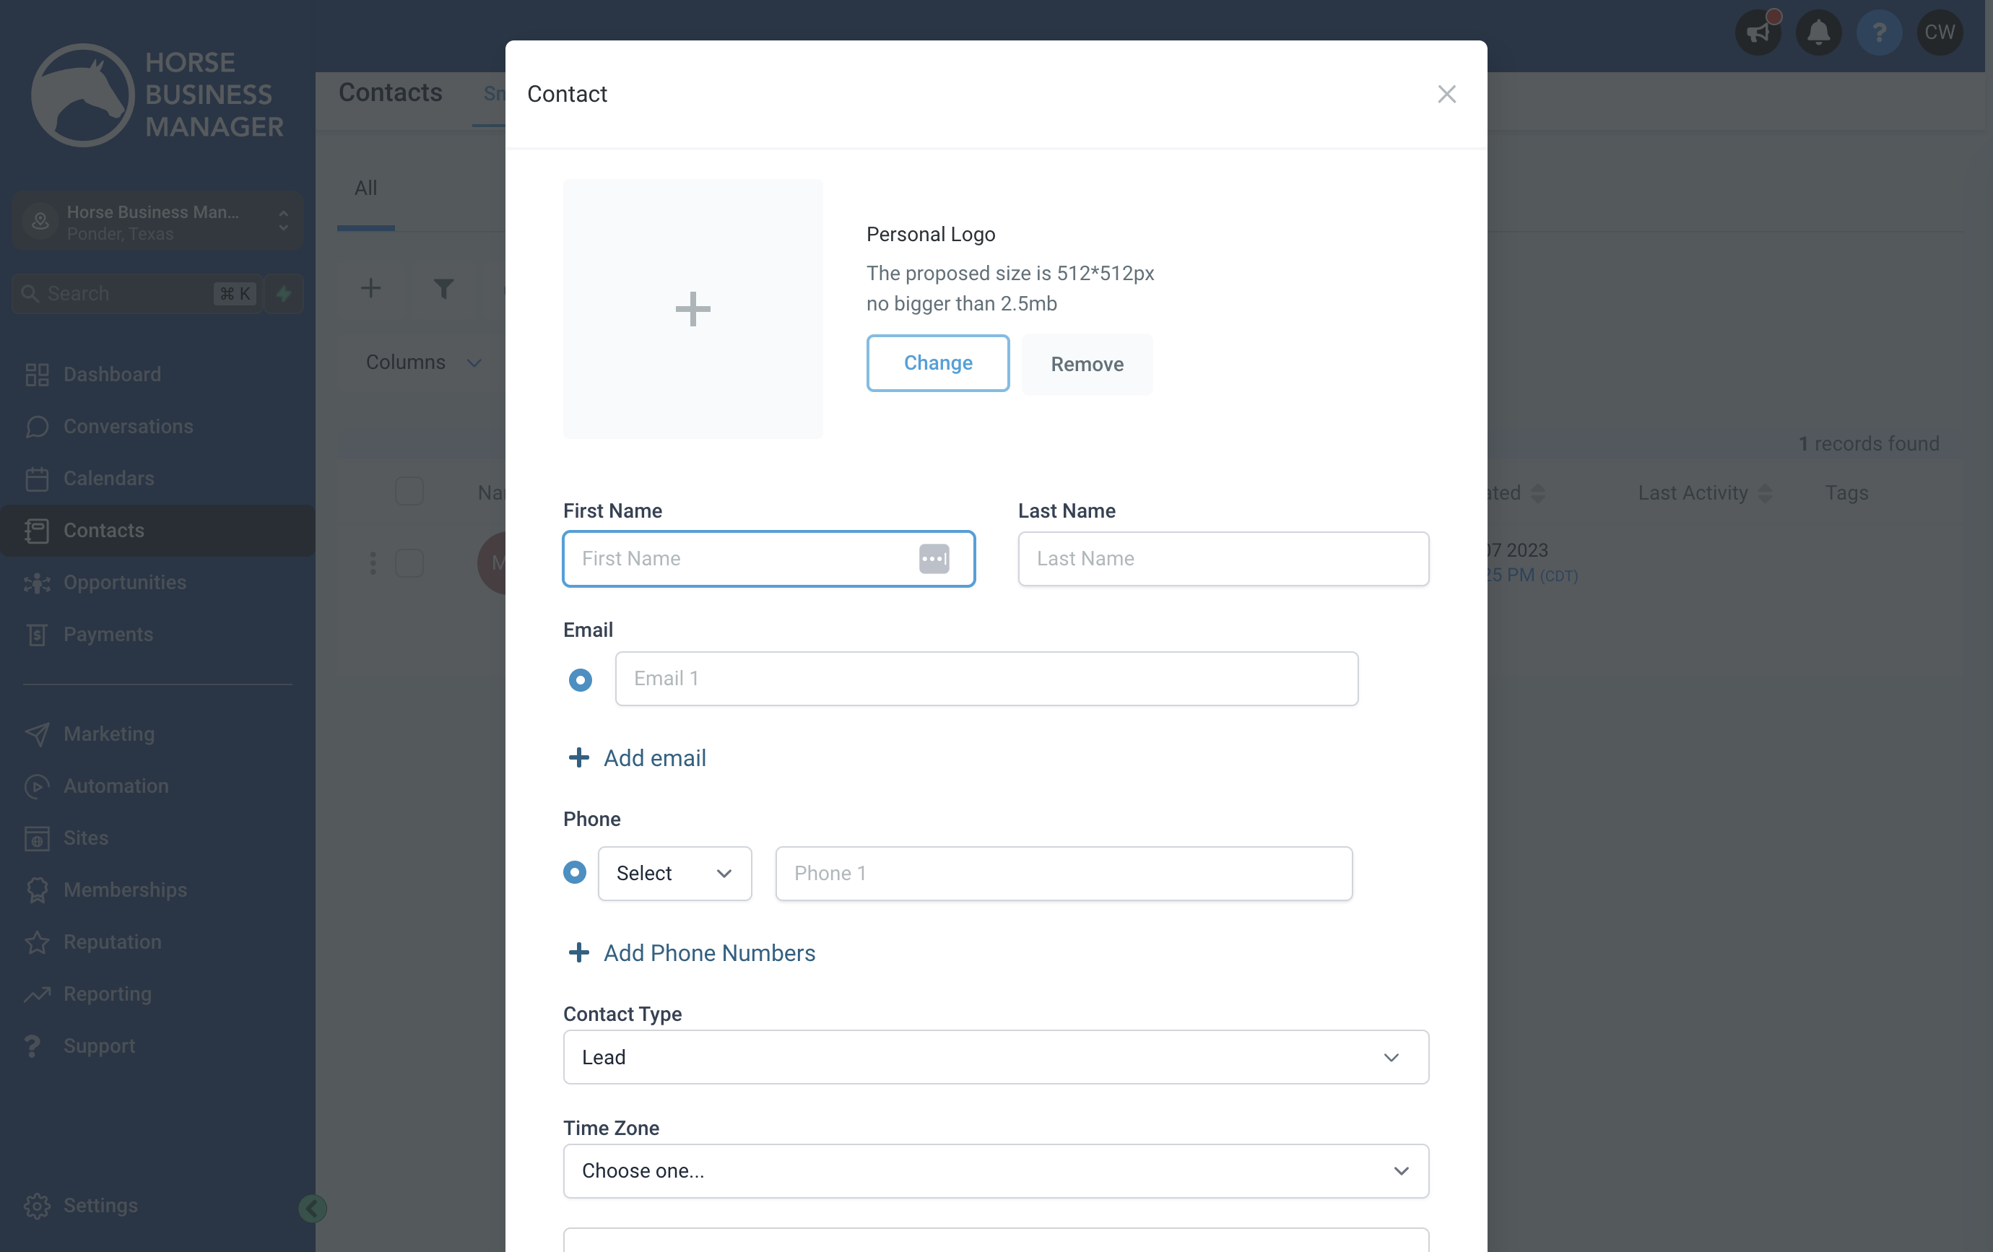Click the sidebar Search box
This screenshot has width=1993, height=1252.
(x=137, y=293)
